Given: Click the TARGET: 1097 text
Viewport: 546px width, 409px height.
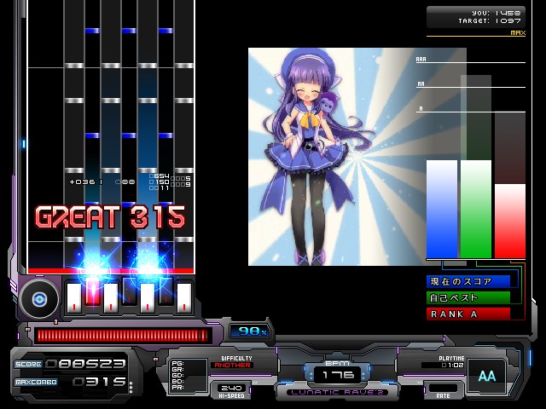Looking at the screenshot, I should click(490, 20).
